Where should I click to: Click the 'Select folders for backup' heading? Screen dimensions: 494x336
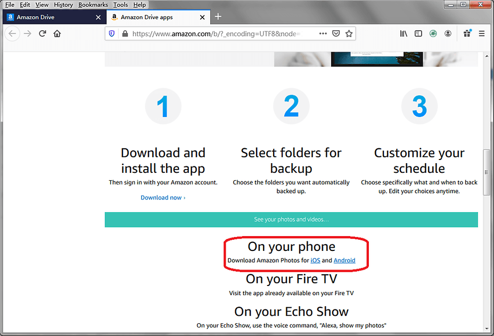pos(291,161)
